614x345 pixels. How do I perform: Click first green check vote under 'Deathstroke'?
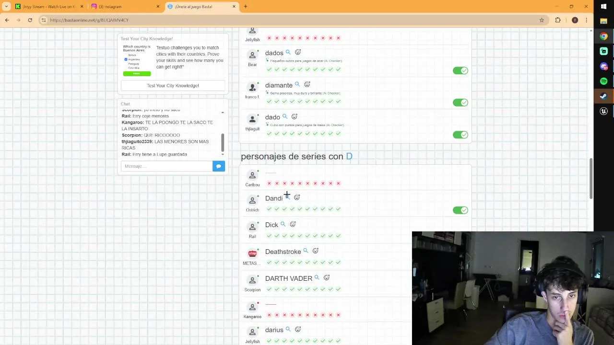(x=269, y=262)
